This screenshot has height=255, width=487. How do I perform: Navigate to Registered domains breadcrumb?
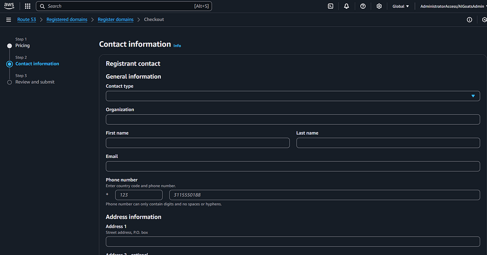coord(67,19)
